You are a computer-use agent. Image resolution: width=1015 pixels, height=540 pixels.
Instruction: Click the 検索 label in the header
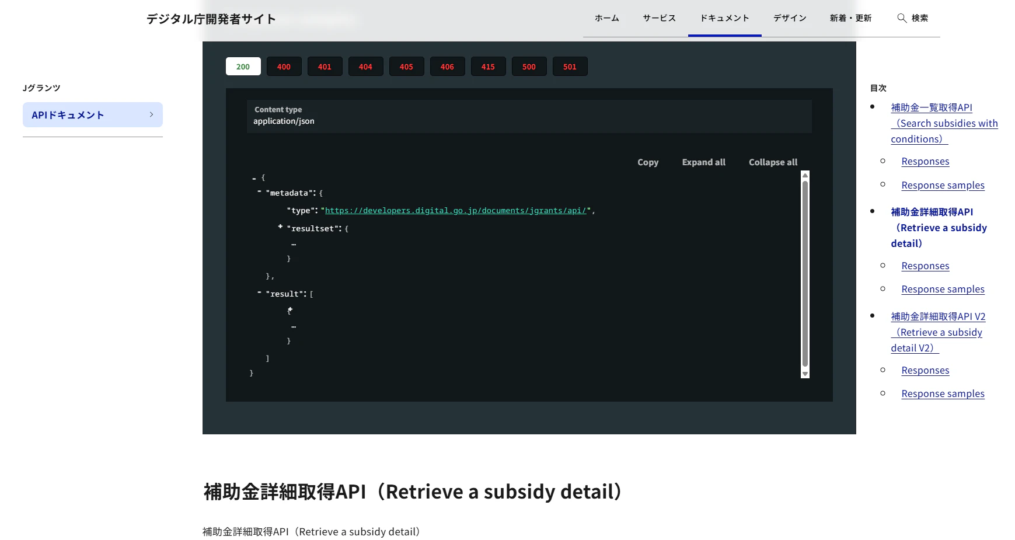click(x=920, y=18)
